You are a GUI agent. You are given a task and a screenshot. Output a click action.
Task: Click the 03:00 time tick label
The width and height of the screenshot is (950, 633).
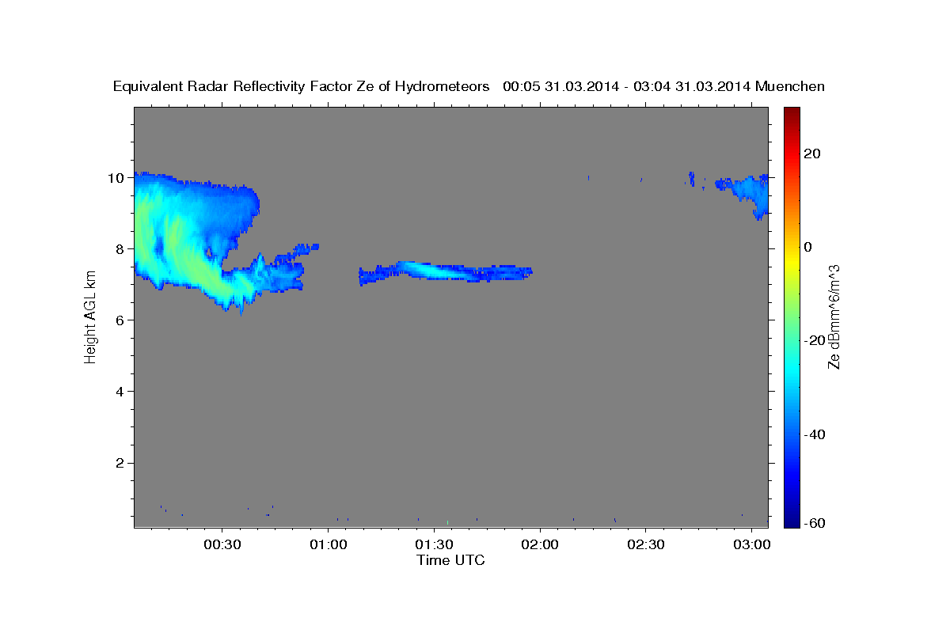tap(751, 545)
